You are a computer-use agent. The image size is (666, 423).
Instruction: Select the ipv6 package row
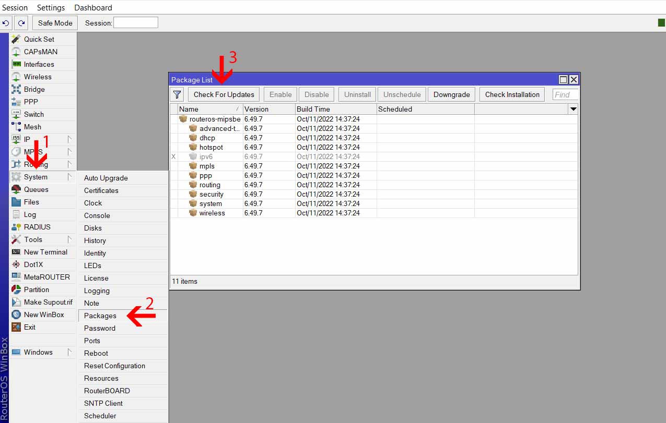[x=206, y=156]
